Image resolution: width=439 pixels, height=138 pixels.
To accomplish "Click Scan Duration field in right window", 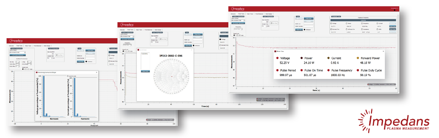I will click(x=264, y=22).
